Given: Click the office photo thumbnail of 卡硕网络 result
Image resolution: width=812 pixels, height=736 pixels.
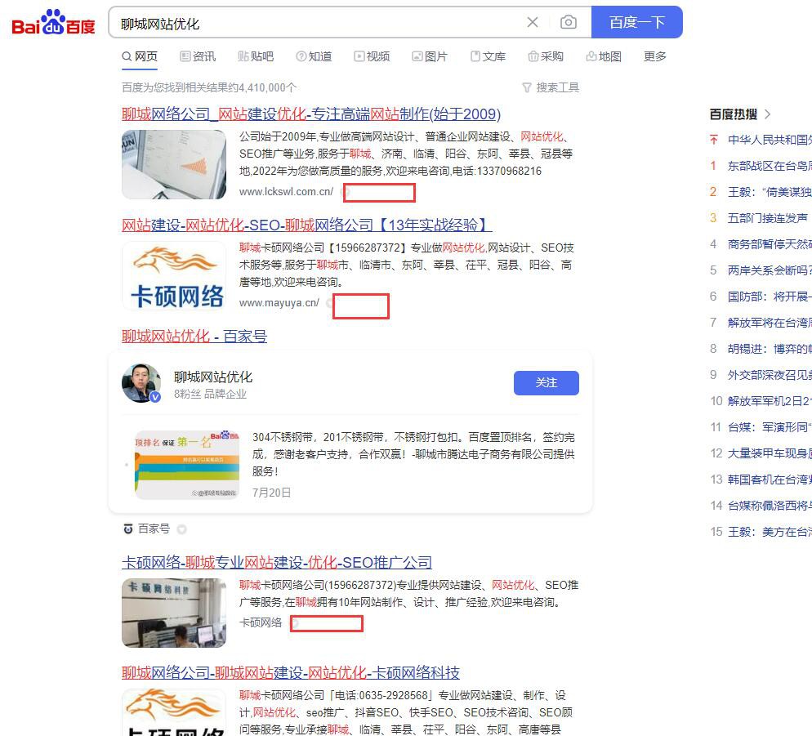Looking at the screenshot, I should tap(174, 613).
